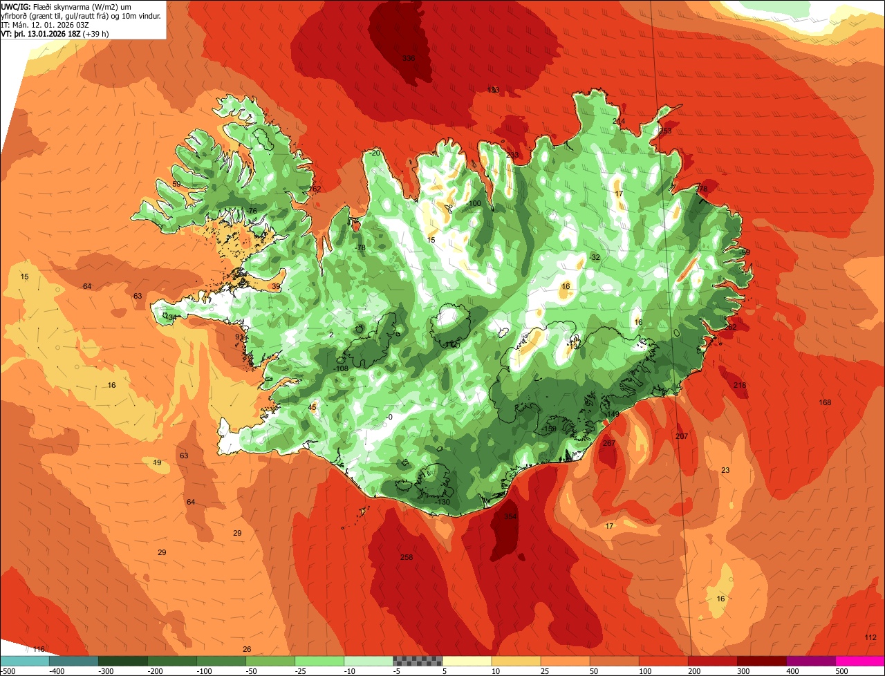
Task: Click the map value 278 off the east coast
Action: pos(702,189)
